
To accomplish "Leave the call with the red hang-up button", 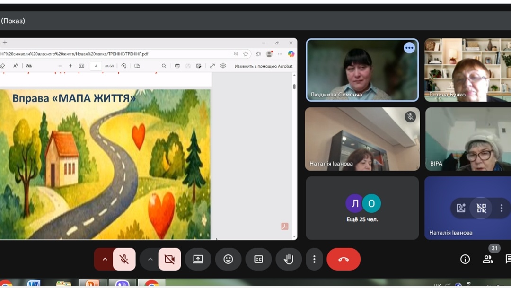I will coord(344,259).
